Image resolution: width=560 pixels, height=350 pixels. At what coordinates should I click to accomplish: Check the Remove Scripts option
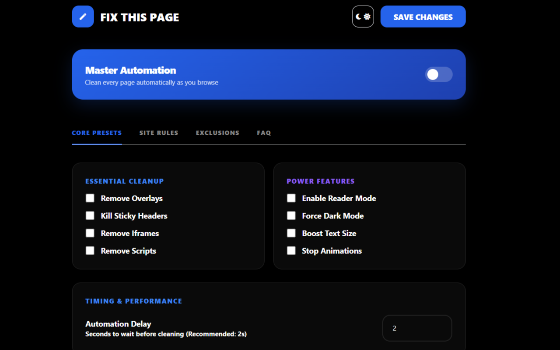tap(90, 251)
